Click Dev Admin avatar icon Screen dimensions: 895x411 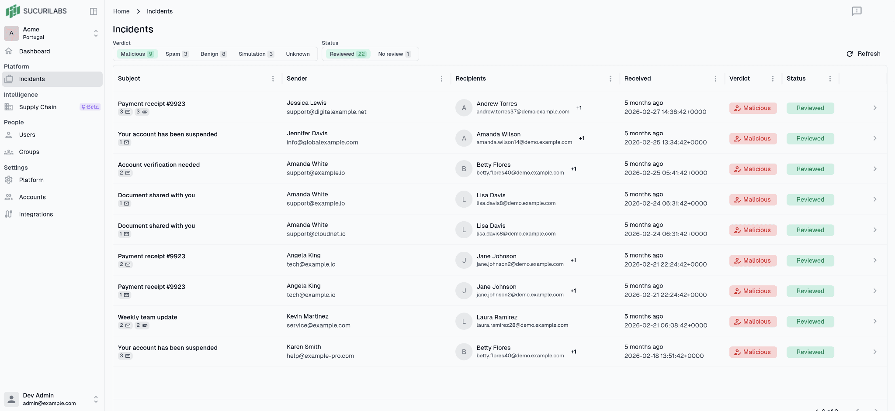[x=11, y=399]
